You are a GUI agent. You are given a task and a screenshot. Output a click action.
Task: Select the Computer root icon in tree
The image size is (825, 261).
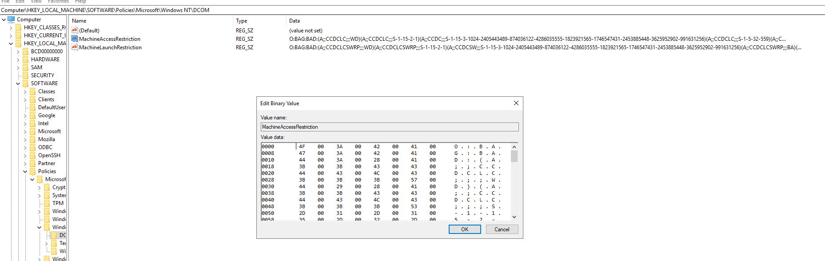coord(12,19)
